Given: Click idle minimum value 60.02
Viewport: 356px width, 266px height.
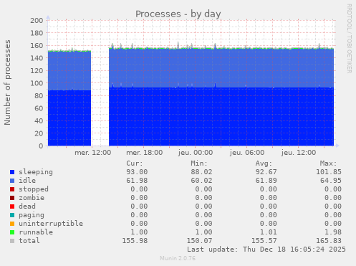Looking at the screenshot, I should 201,181.
